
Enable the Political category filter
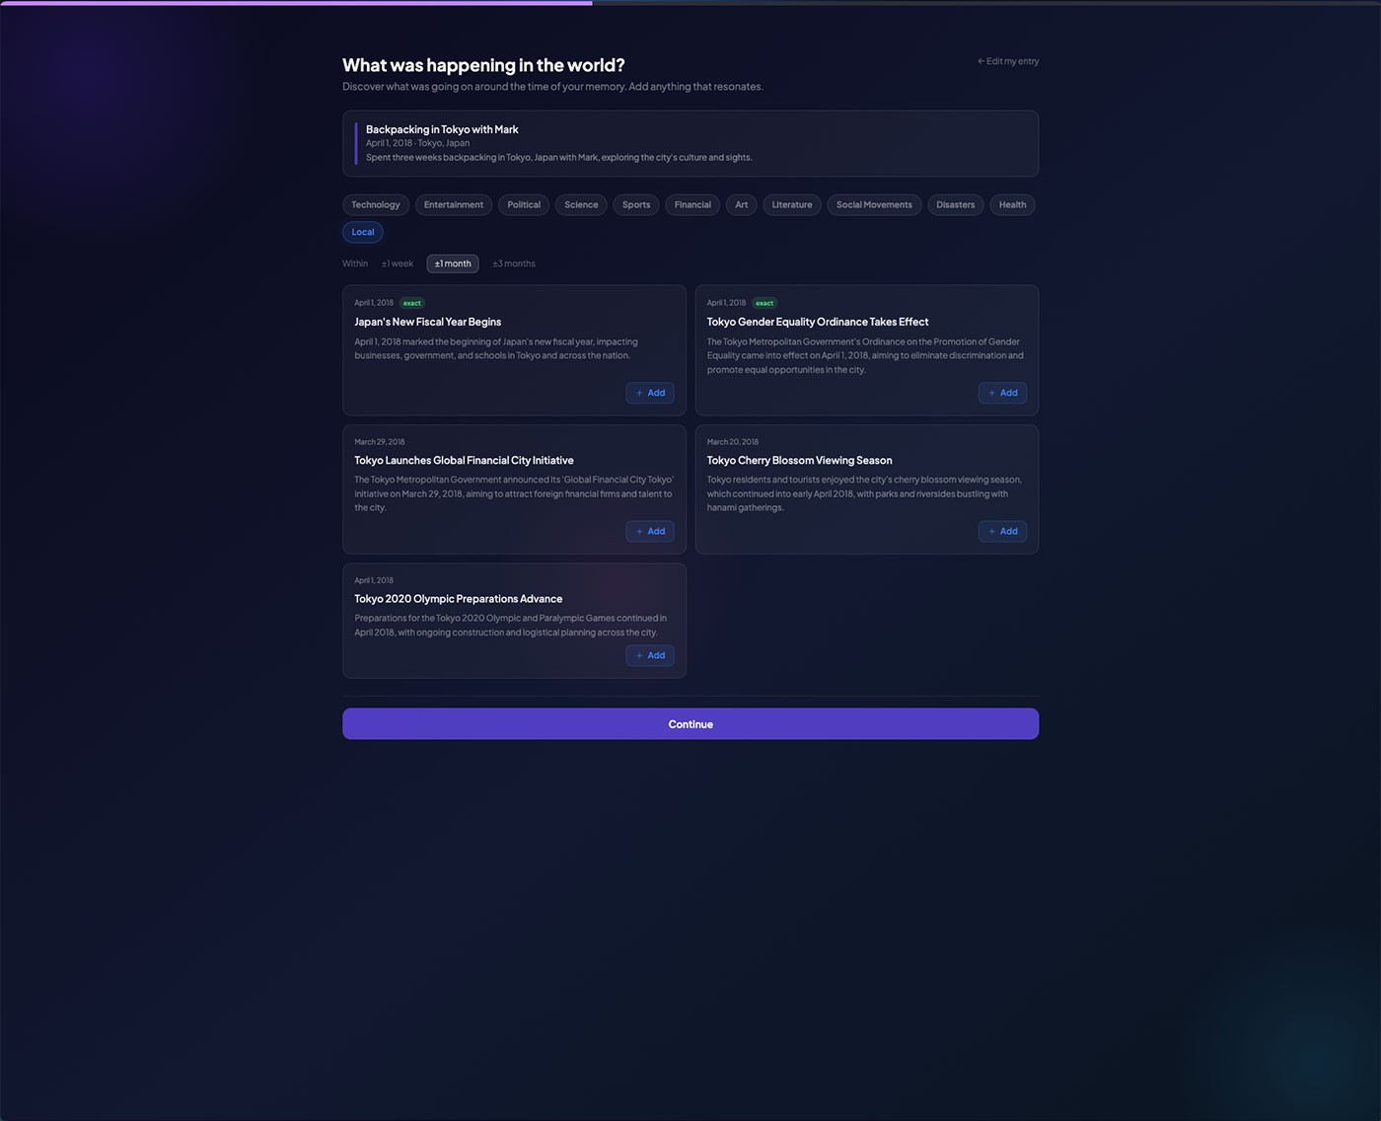pyautogui.click(x=524, y=205)
